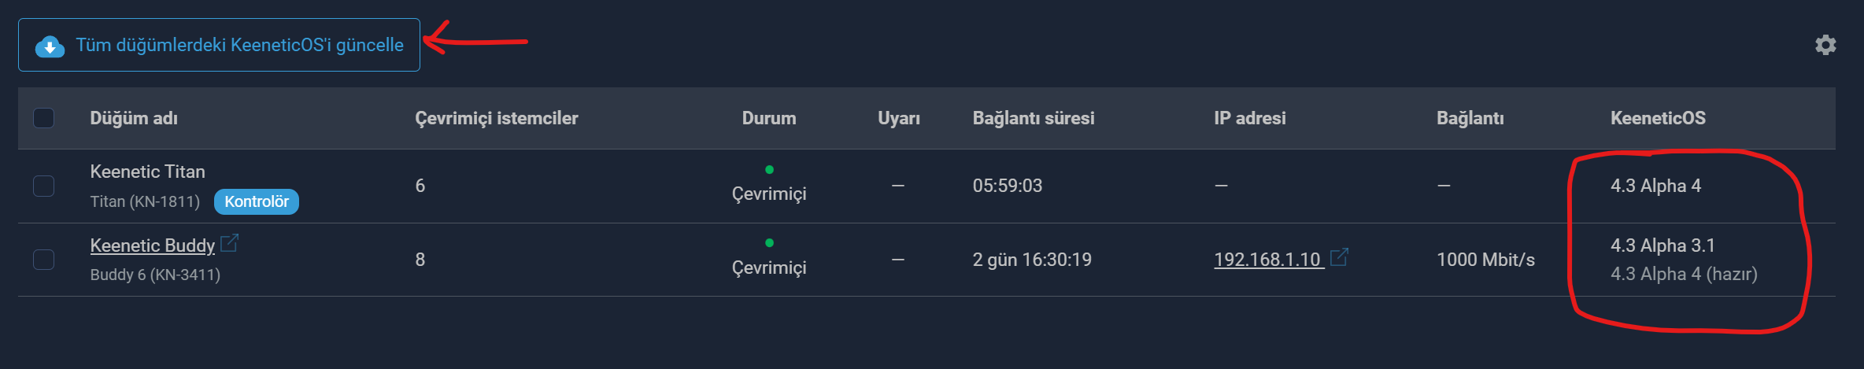Click external link icon next to 192.168.1.10
The height and width of the screenshot is (369, 1864).
pyautogui.click(x=1339, y=256)
